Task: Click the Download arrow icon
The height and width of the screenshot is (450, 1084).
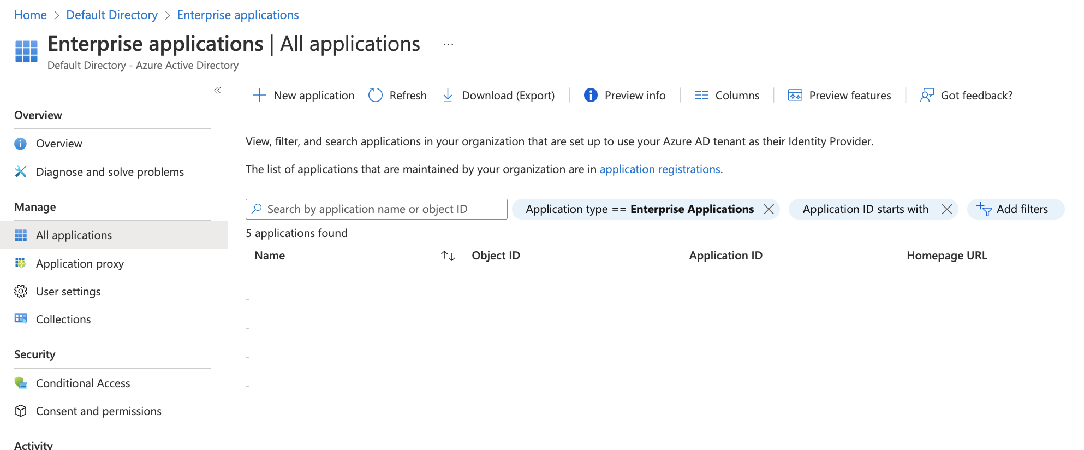Action: (448, 96)
